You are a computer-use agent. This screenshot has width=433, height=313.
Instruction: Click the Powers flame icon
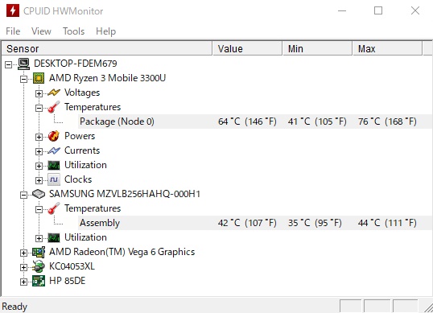pos(54,136)
